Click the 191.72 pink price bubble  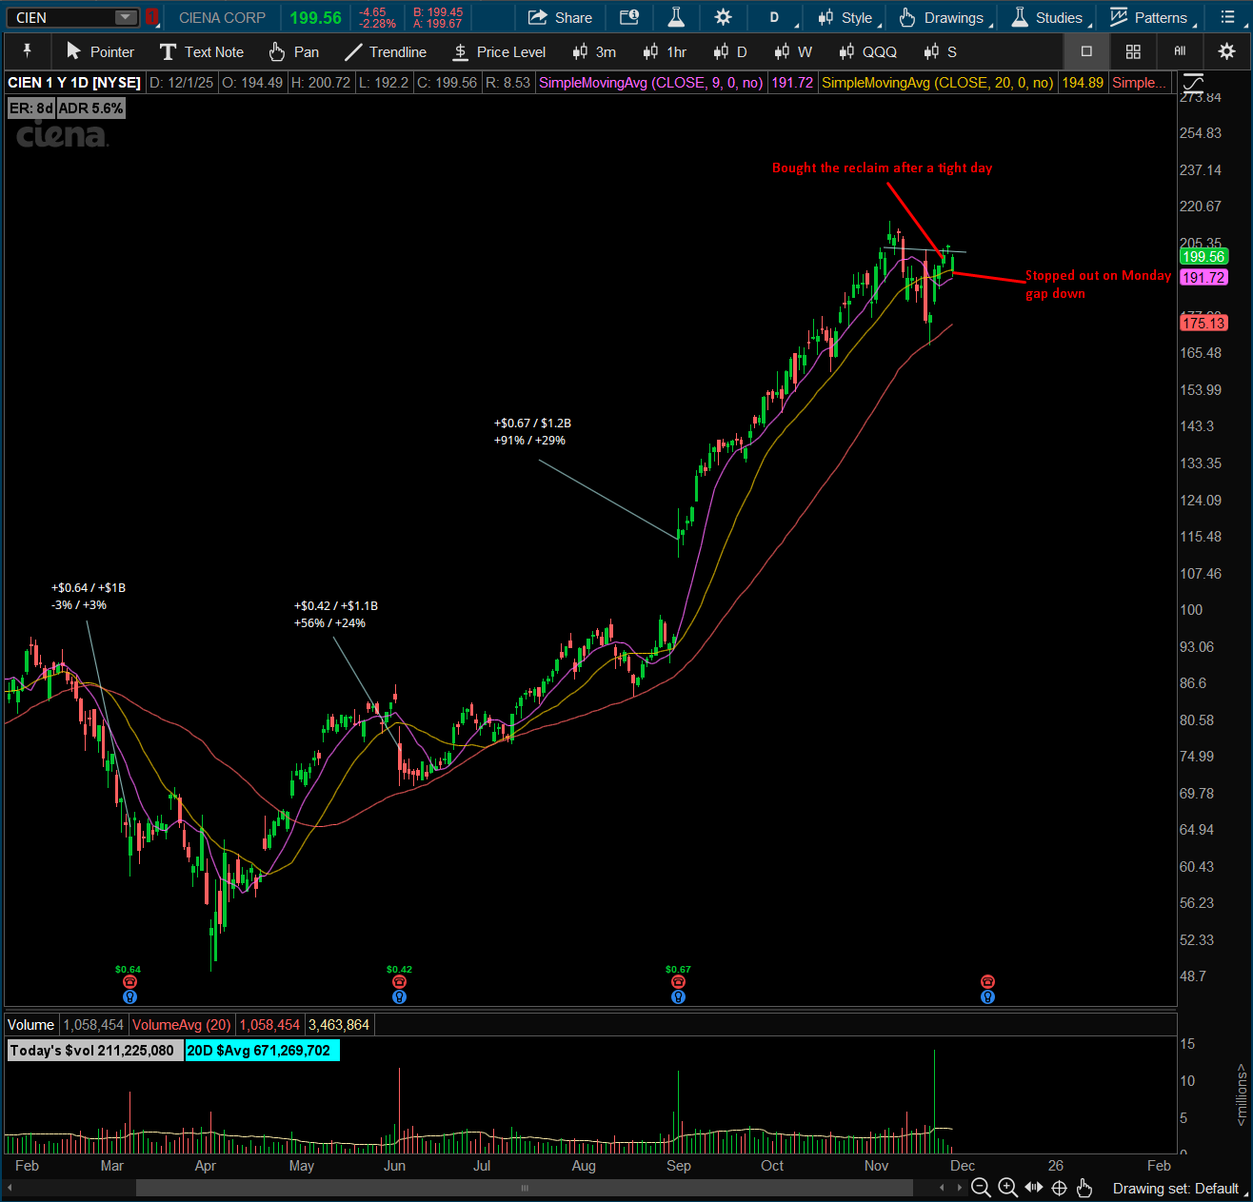(x=1203, y=278)
